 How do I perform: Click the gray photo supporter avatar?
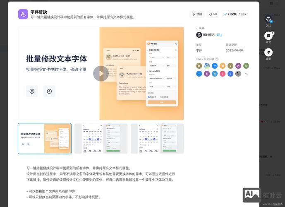point(238,74)
